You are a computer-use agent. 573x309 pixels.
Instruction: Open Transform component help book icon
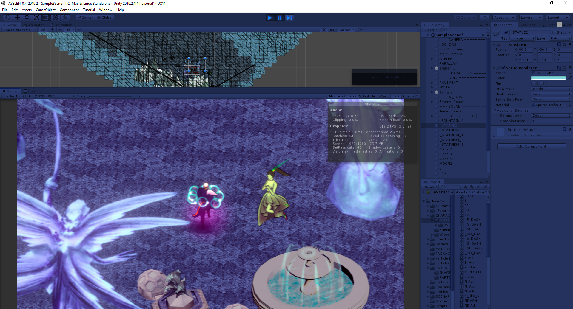pyautogui.click(x=560, y=44)
